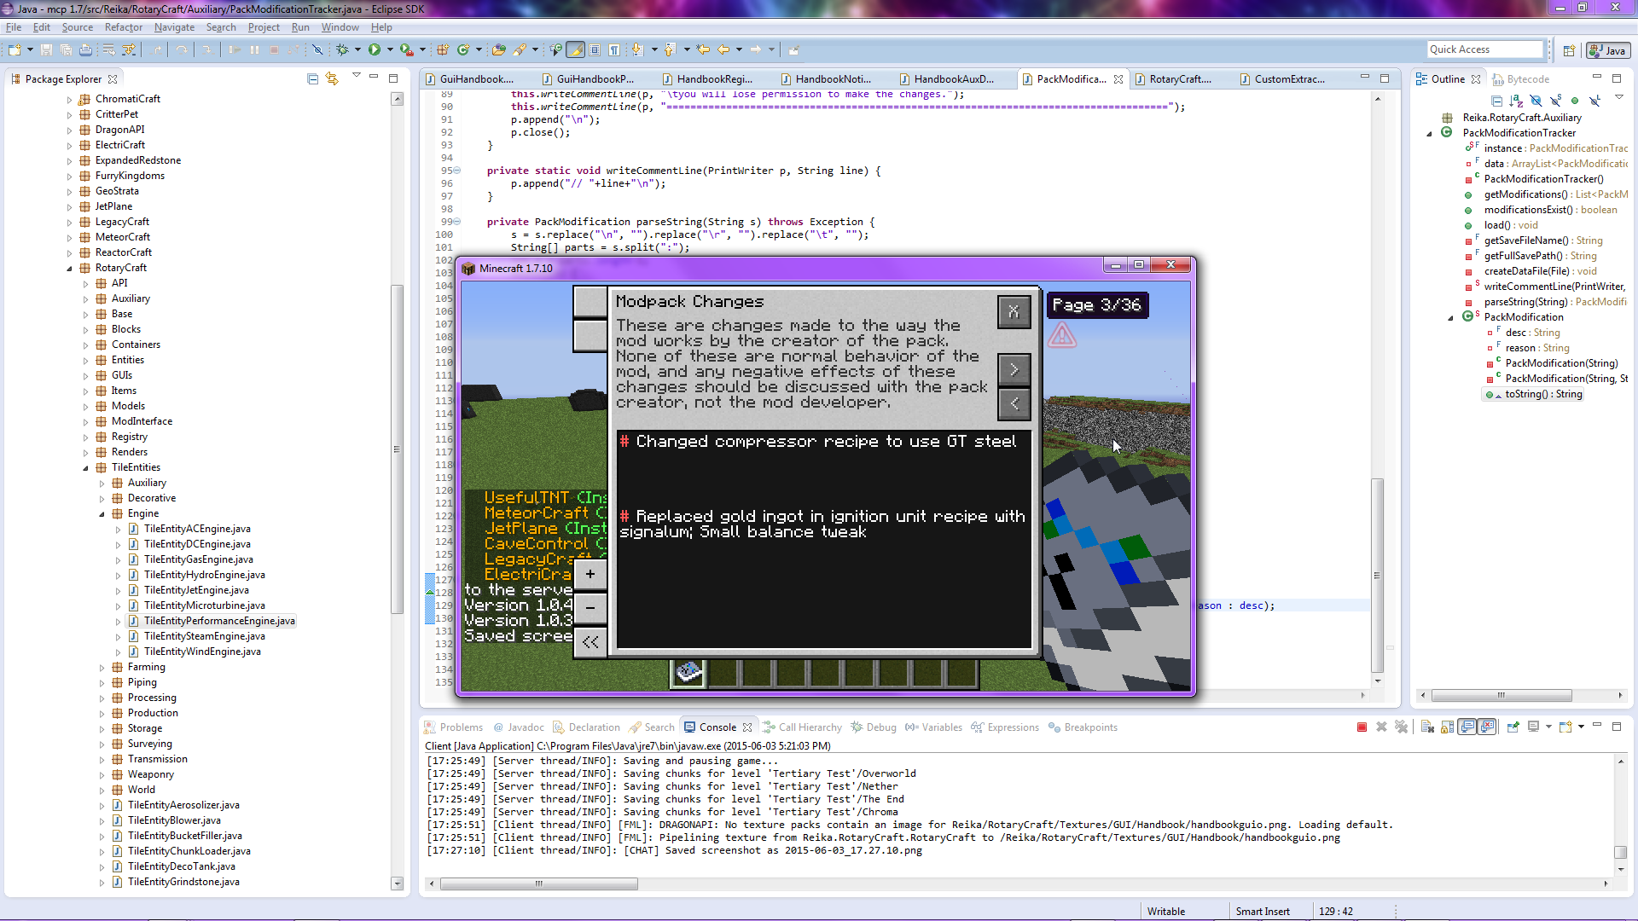Click the plus button in Minecraft handbook
The height and width of the screenshot is (921, 1638).
tap(590, 574)
